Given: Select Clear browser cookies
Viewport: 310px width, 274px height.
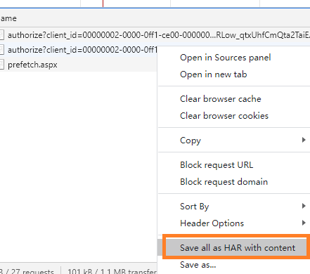Looking at the screenshot, I should click(x=224, y=116).
